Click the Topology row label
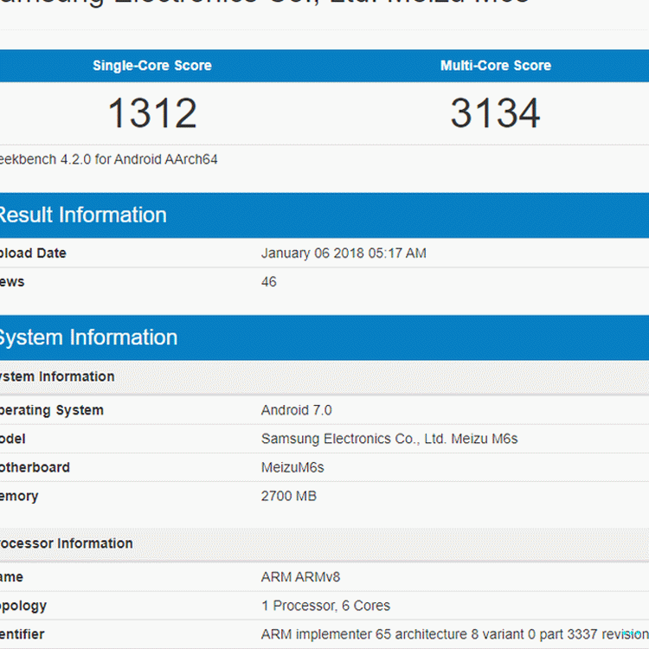Screen dimensions: 649x649 23,606
